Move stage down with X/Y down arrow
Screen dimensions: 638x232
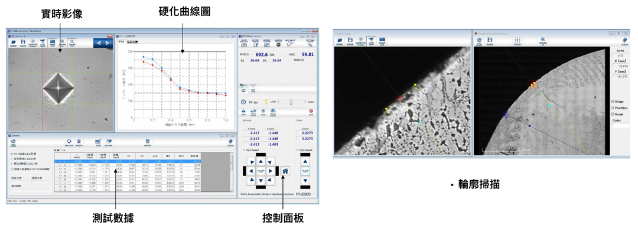coord(261,180)
